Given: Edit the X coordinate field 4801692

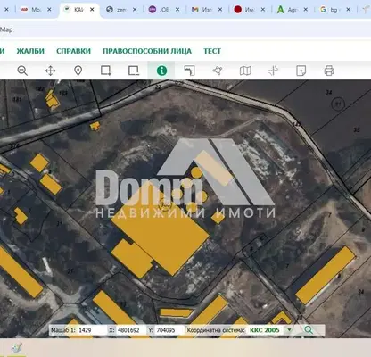Looking at the screenshot, I should point(130,330).
